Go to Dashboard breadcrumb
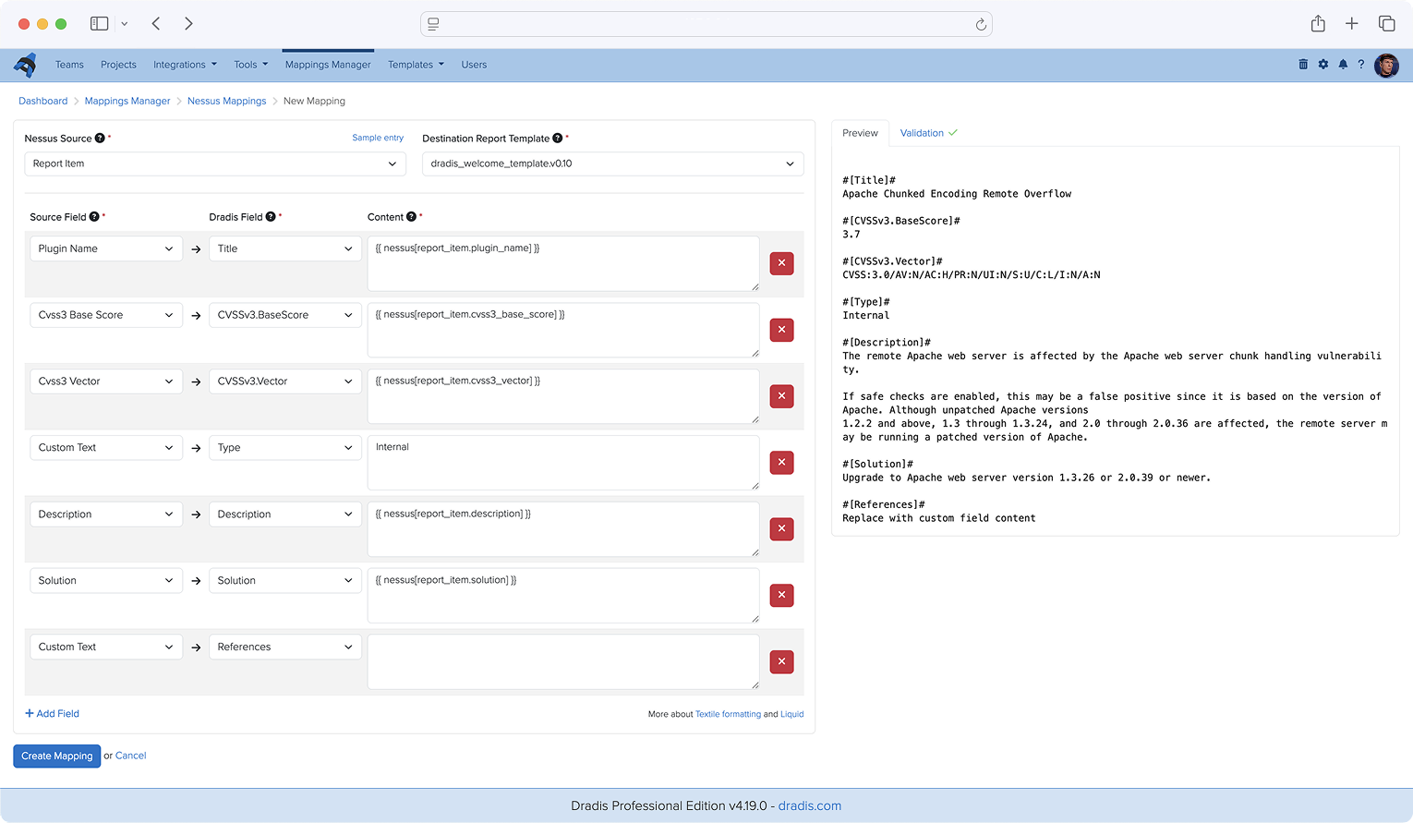Viewport: 1413px width, 823px height. point(43,101)
